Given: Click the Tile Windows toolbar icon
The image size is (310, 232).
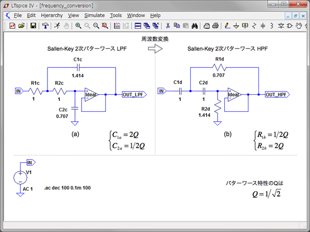Looking at the screenshot, I should click(138, 25).
